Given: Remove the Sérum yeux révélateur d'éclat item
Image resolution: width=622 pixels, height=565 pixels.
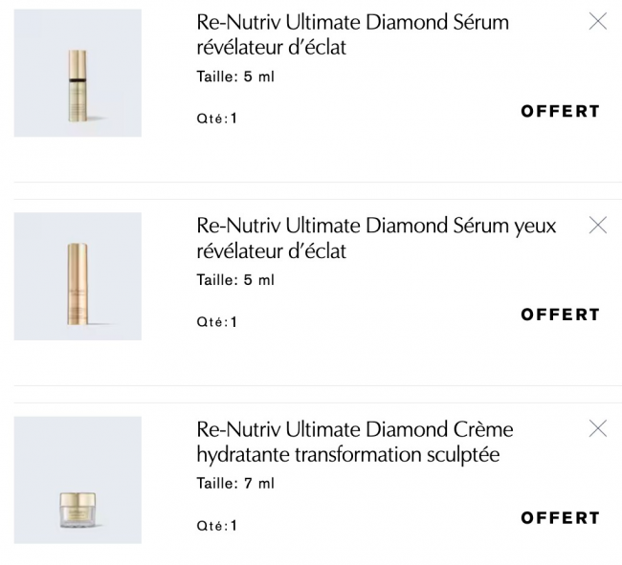Looking at the screenshot, I should (x=598, y=226).
